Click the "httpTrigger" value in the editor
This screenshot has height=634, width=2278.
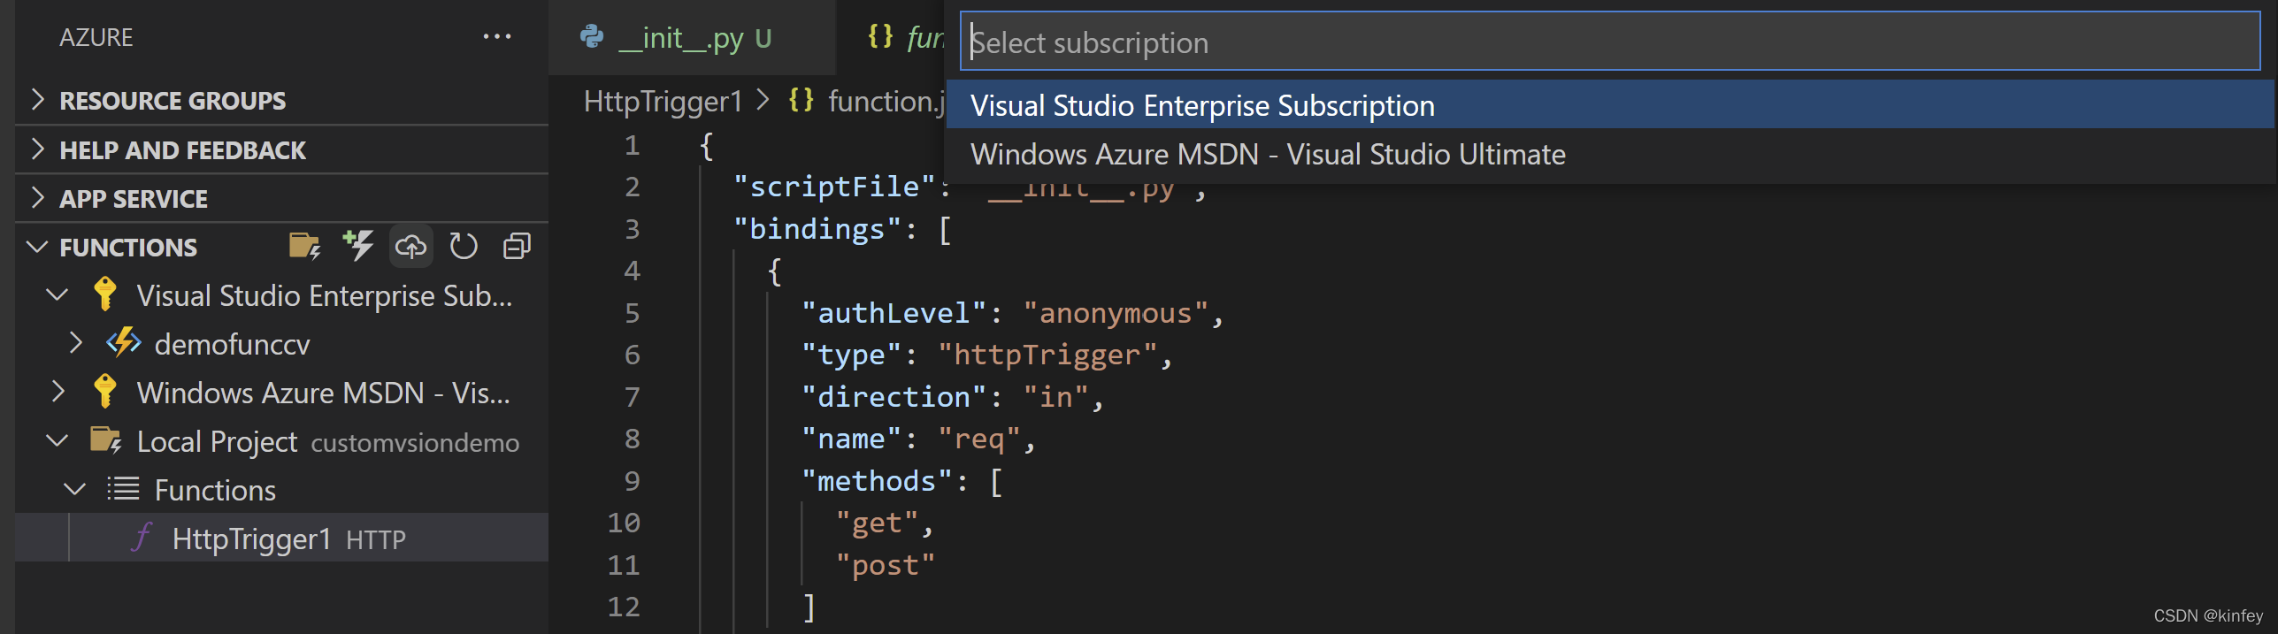(1047, 355)
